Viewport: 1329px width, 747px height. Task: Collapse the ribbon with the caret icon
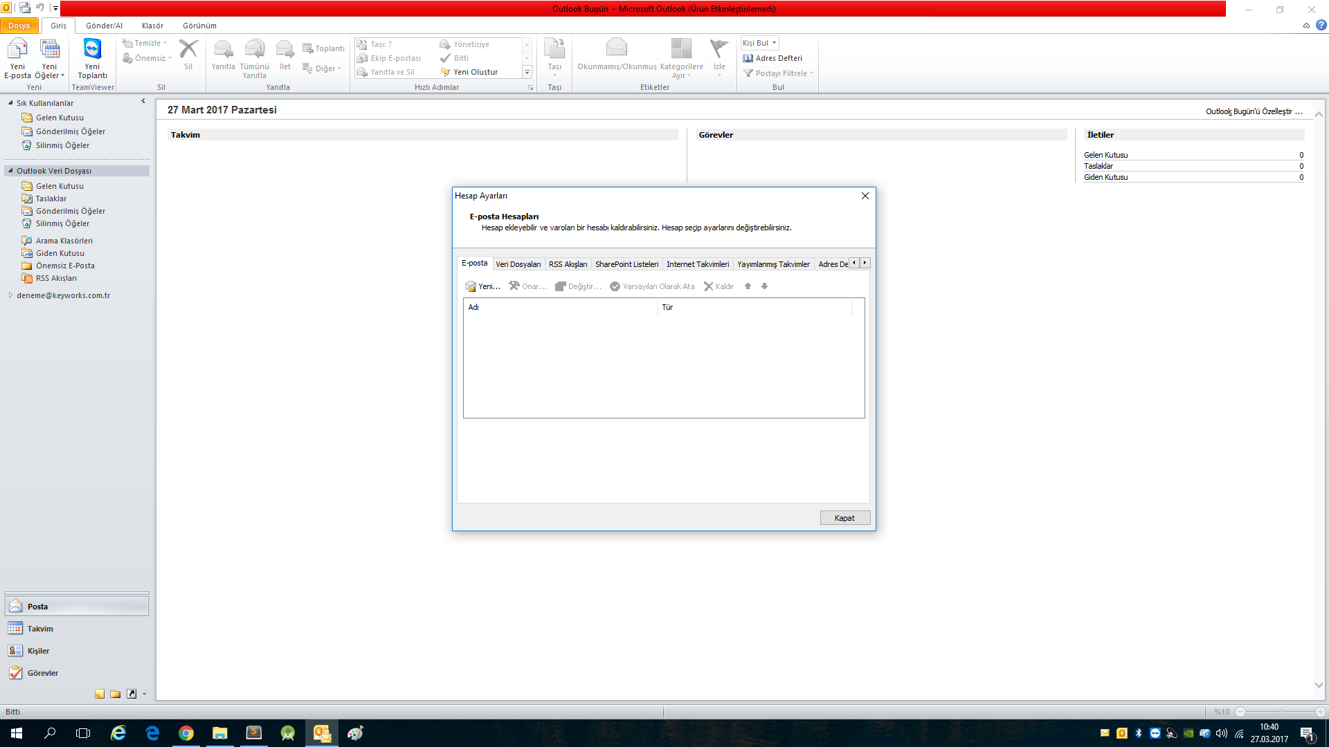pos(1306,26)
